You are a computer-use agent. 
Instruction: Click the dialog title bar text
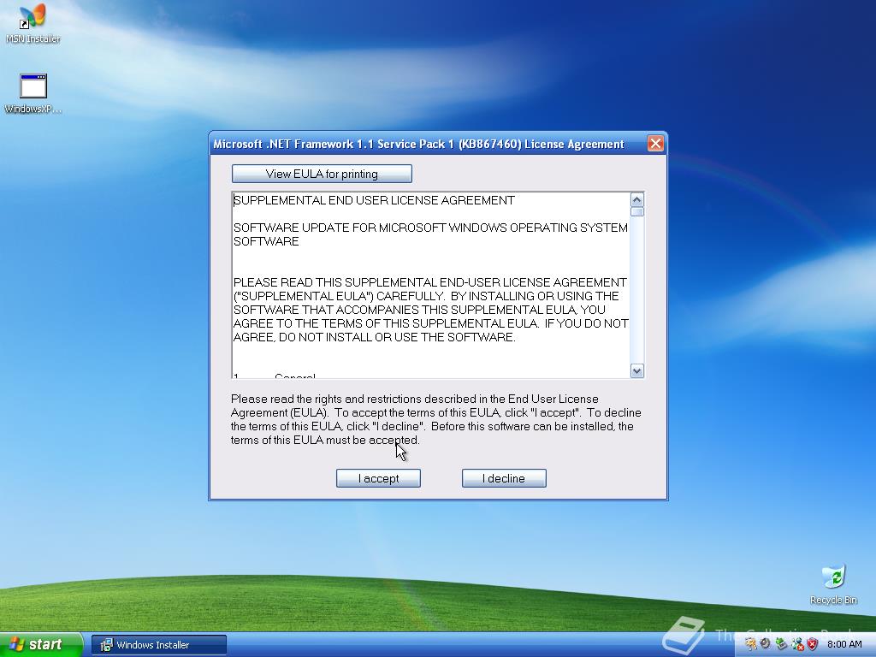pyautogui.click(x=418, y=144)
